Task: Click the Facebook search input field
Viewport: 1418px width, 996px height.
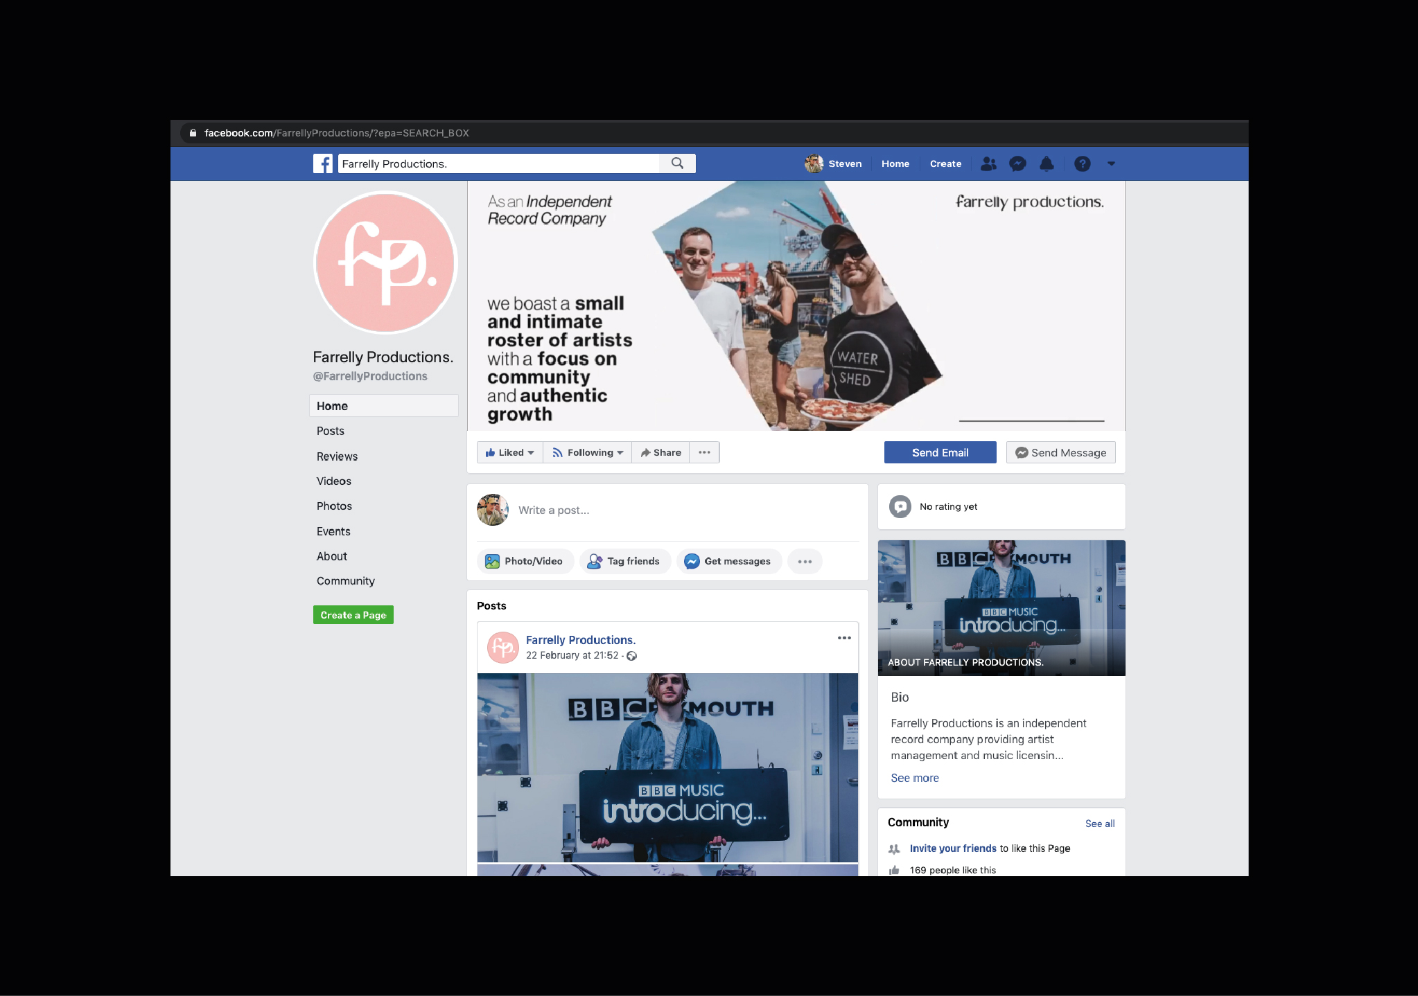Action: [499, 163]
